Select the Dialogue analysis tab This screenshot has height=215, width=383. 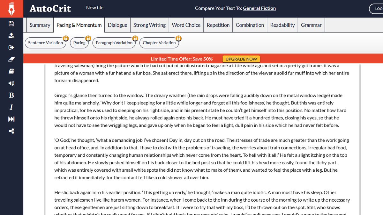pyautogui.click(x=117, y=25)
